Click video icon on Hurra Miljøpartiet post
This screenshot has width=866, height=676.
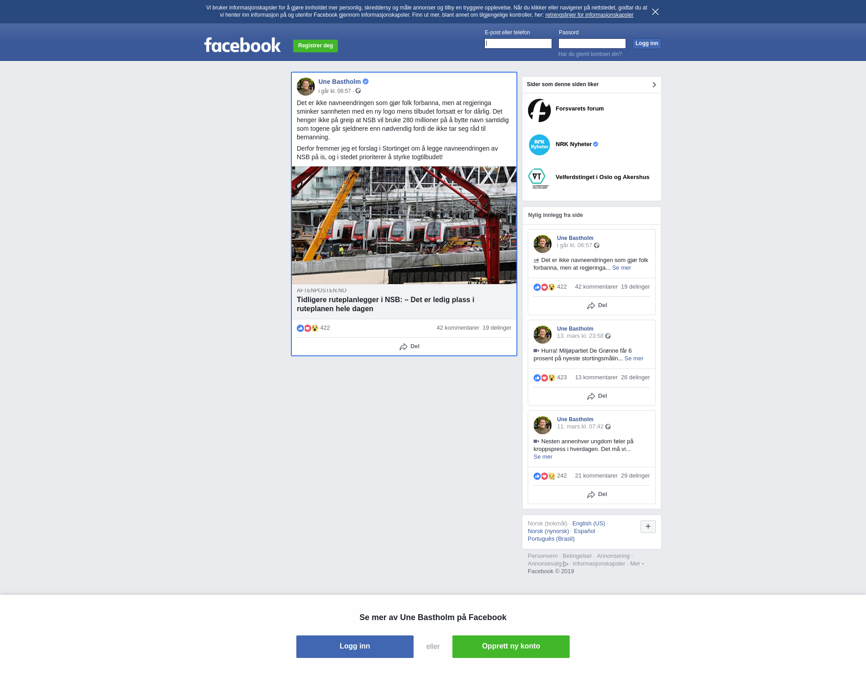[x=536, y=351]
